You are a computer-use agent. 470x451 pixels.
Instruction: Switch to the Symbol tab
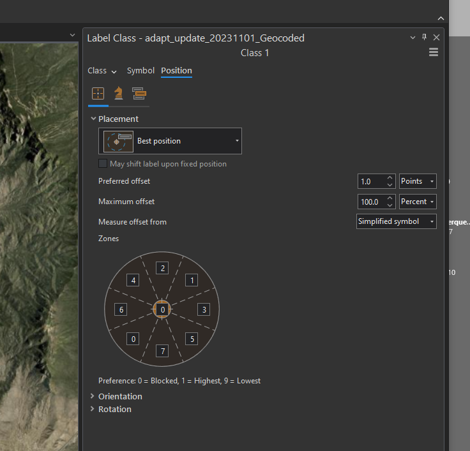tap(140, 71)
